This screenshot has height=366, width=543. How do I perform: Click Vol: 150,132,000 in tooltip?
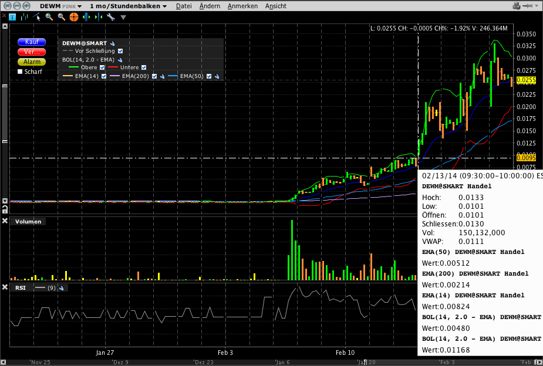click(463, 232)
